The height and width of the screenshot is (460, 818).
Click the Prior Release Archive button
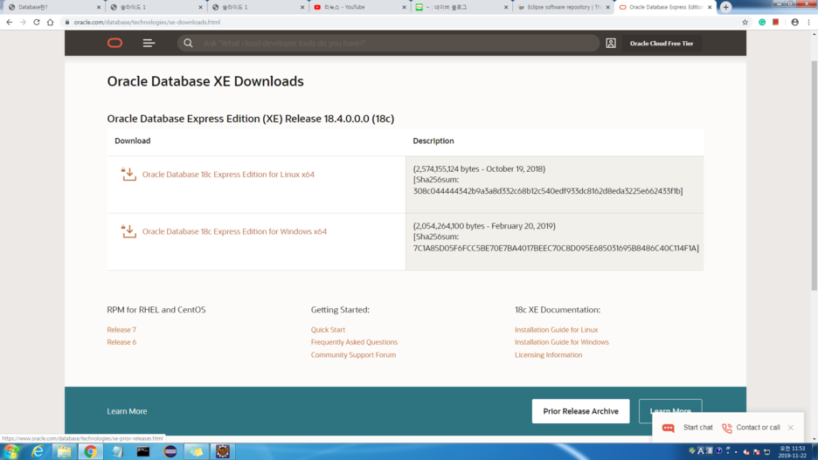[580, 411]
